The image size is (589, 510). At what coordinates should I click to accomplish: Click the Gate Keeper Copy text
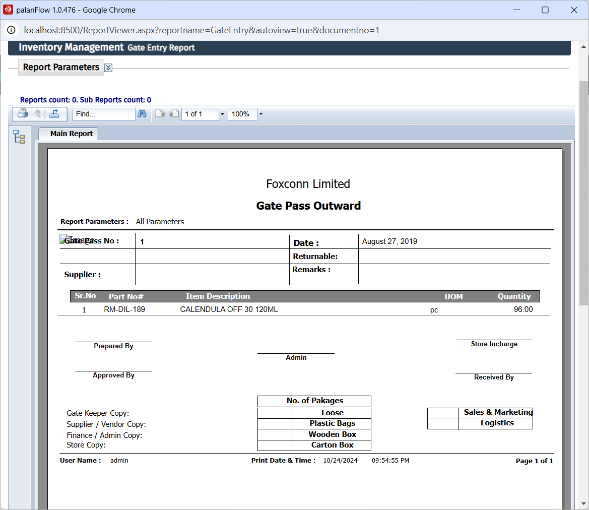click(98, 413)
